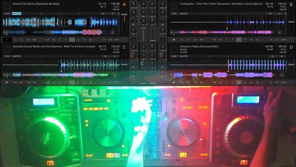The height and width of the screenshot is (167, 296).
Task: Click tempo bend down arrow on Deck B
Action: (270, 13)
